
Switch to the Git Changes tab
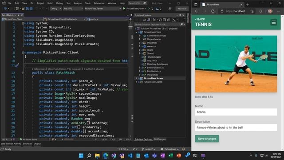click(x=160, y=139)
